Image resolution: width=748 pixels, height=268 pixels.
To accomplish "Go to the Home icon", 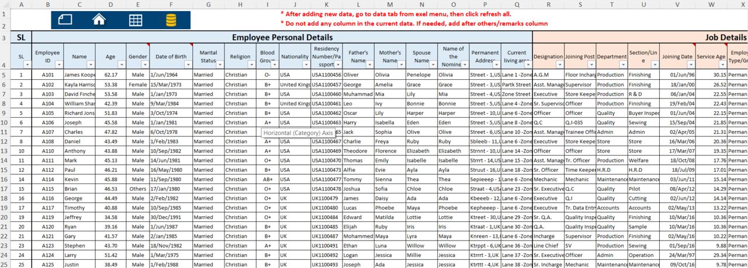I will pyautogui.click(x=99, y=19).
